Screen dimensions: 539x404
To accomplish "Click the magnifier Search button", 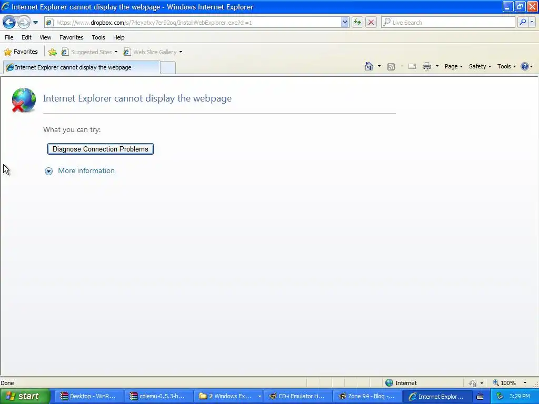I will coord(523,22).
